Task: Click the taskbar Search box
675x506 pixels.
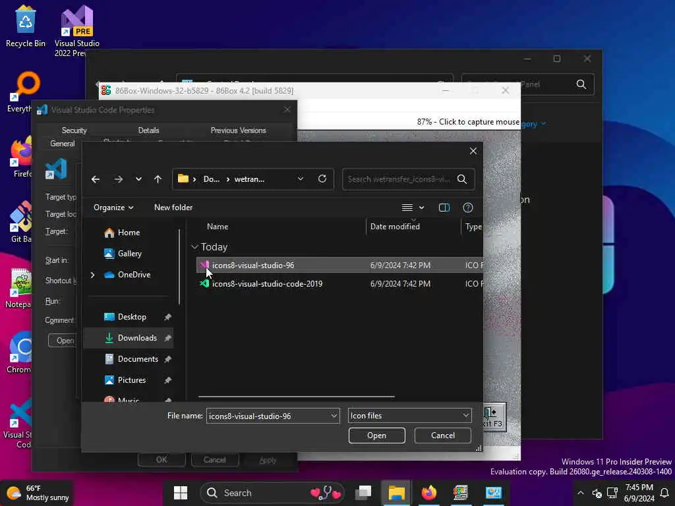Action: [272, 493]
